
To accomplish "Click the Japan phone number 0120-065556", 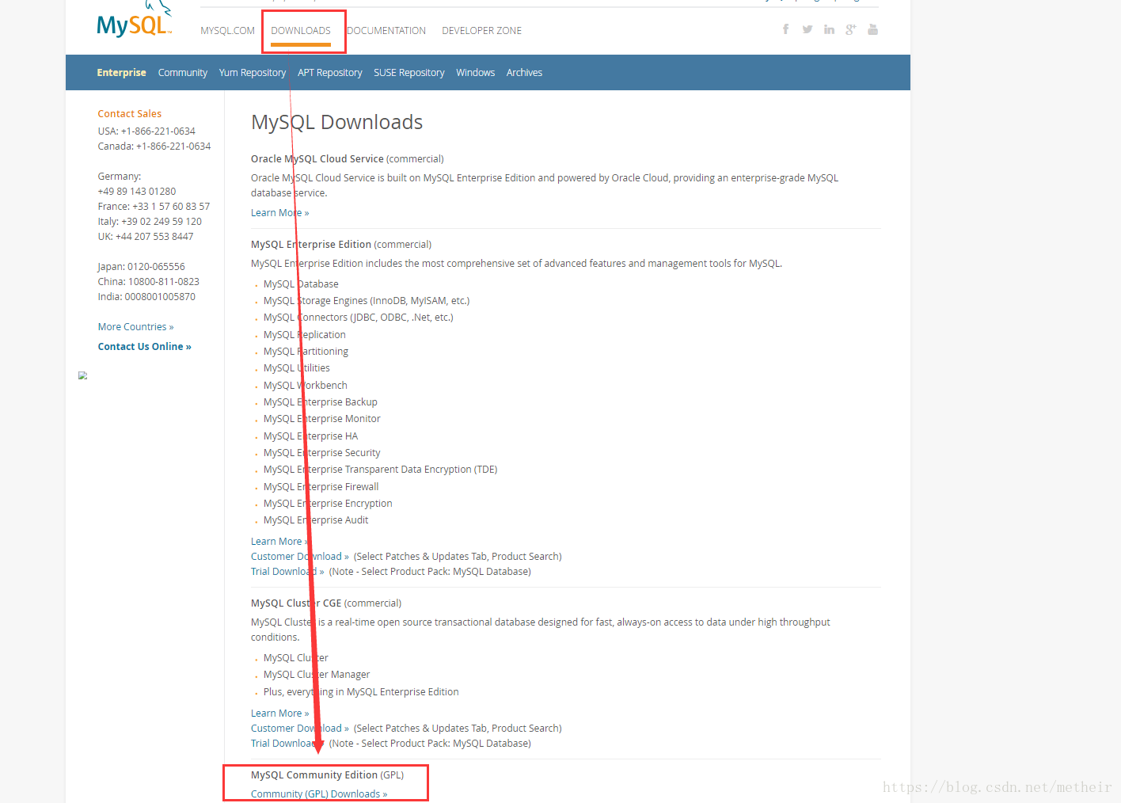I will tap(156, 267).
